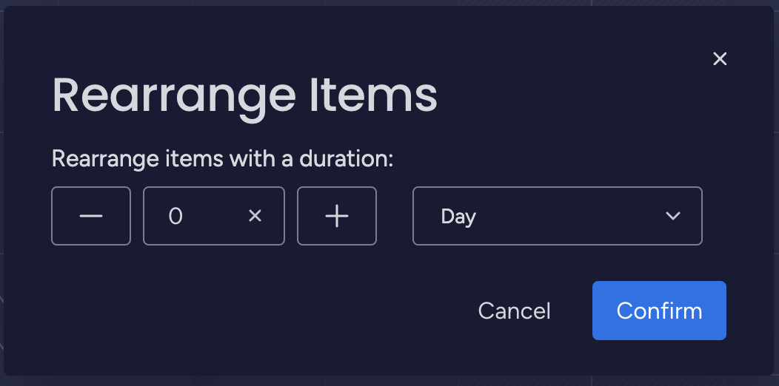Click the duration number input field
779x386 pixels.
click(196, 216)
